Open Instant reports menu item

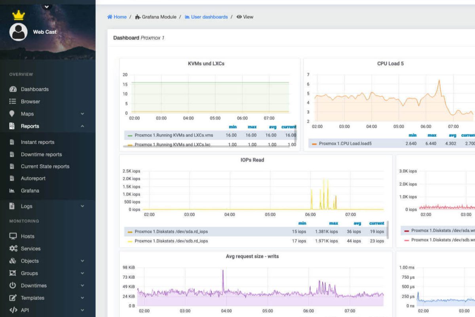point(38,142)
